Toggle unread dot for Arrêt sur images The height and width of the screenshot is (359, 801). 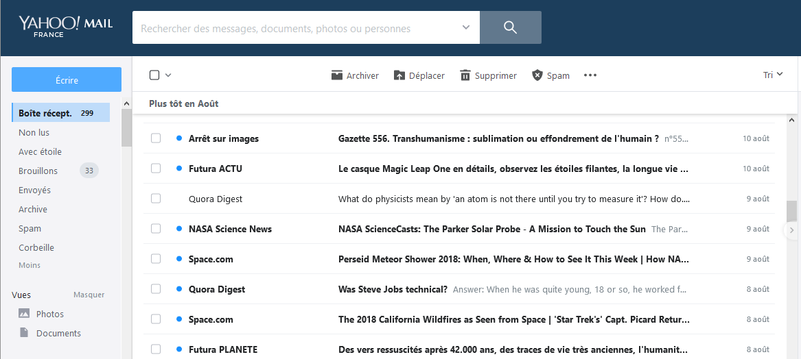(178, 138)
